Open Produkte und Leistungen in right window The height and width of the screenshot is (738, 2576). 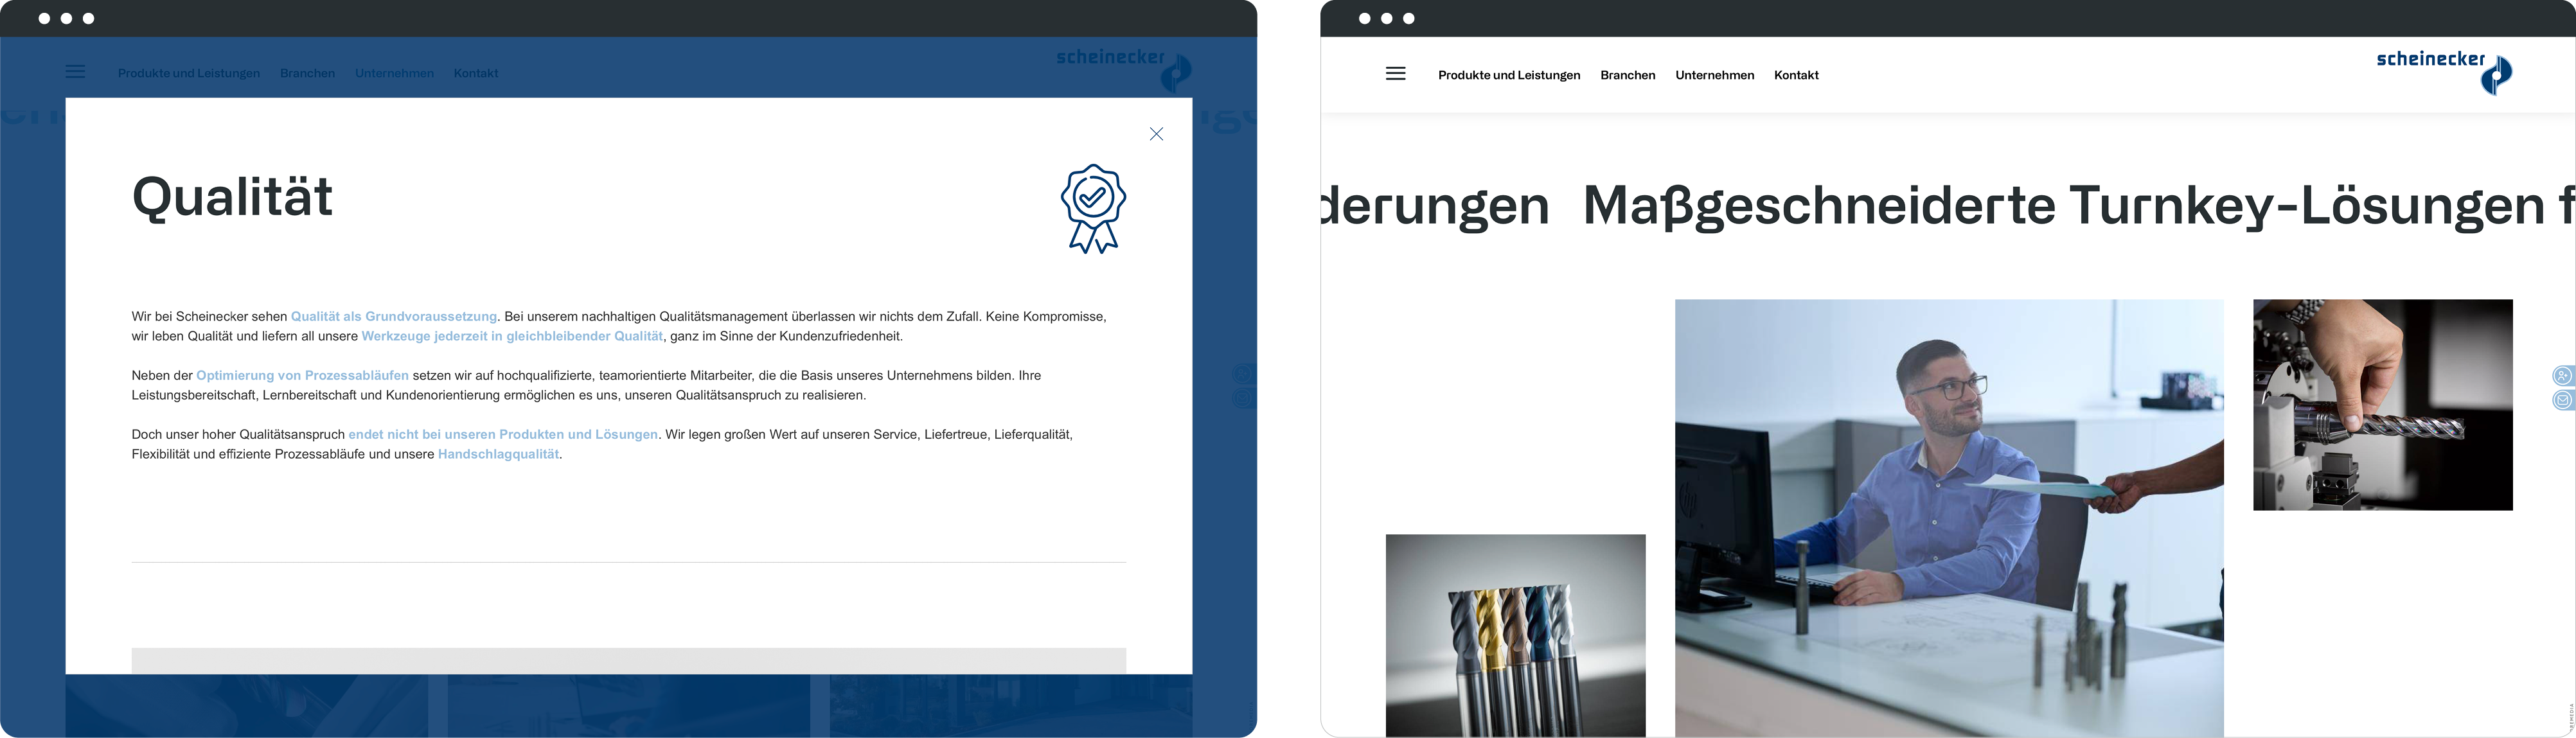coord(1509,75)
